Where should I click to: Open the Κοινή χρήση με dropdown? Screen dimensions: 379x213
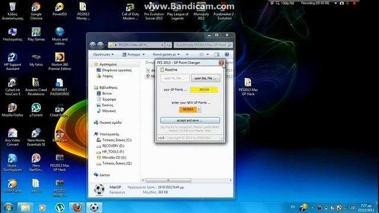click(x=166, y=54)
